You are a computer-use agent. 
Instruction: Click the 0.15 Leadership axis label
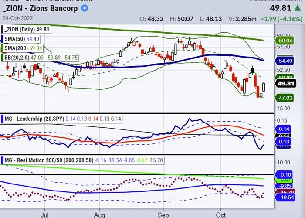coord(282,120)
